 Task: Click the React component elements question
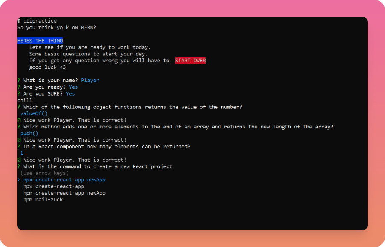107,146
